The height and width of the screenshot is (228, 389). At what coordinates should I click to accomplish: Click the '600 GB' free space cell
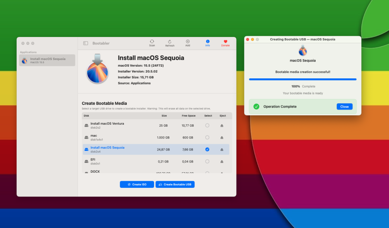coord(187,138)
